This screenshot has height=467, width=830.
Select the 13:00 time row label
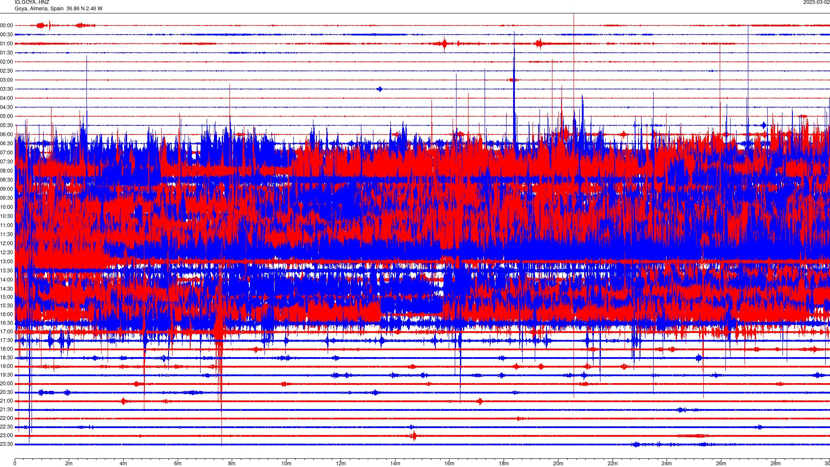click(x=6, y=262)
